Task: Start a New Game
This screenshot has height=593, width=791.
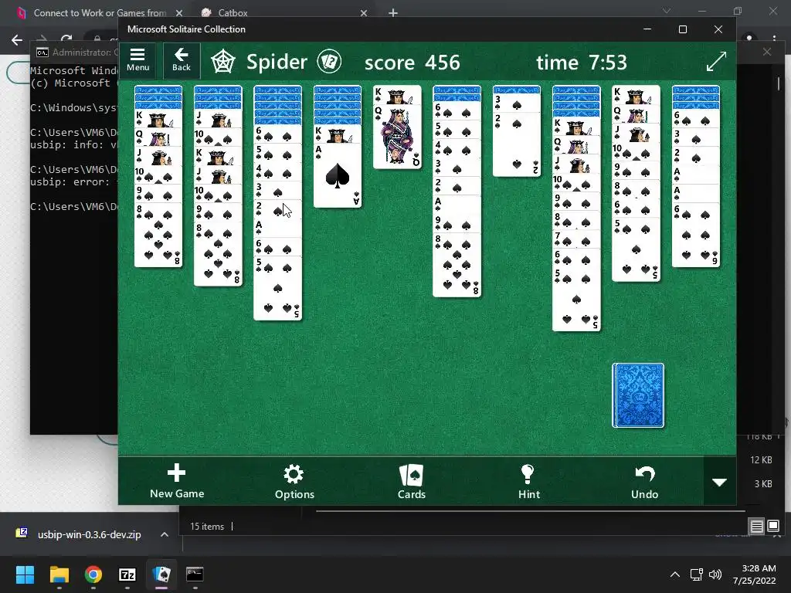Action: (177, 481)
